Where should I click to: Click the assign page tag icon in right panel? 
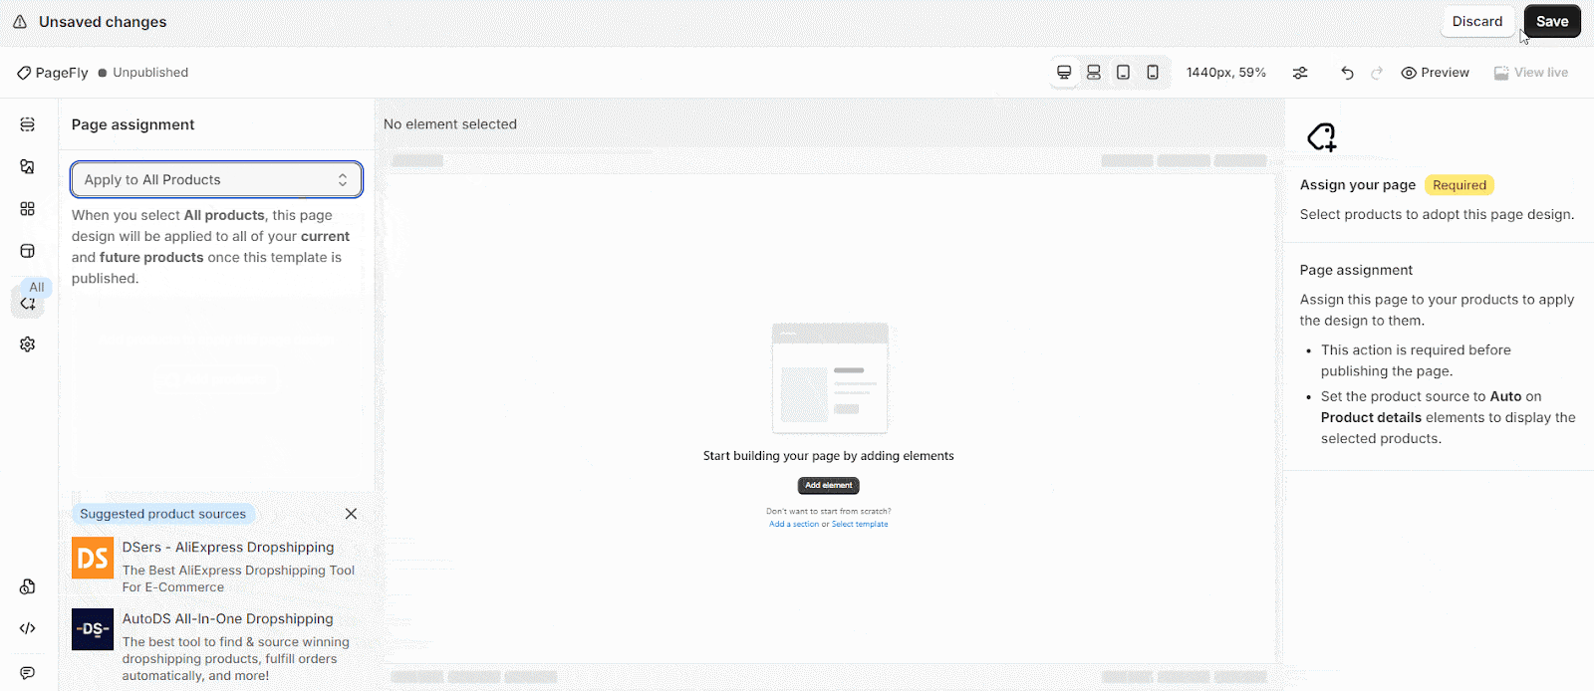point(1322,136)
